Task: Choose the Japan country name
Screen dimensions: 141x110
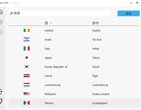Action: tap(48, 58)
